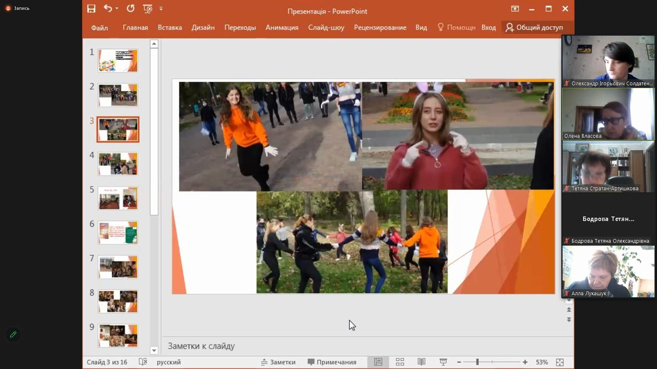The height and width of the screenshot is (369, 657).
Task: Click the 53% zoom level
Action: pos(542,362)
